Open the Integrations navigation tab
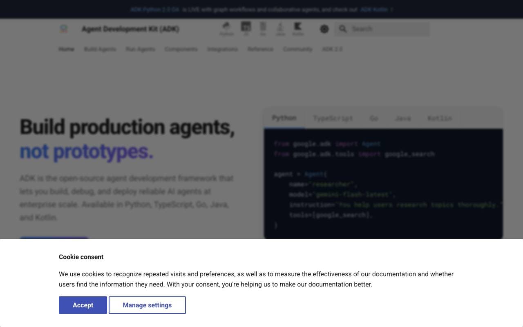523x327 pixels. 222,49
